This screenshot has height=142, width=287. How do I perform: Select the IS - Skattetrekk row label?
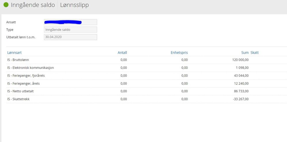pos(18,99)
